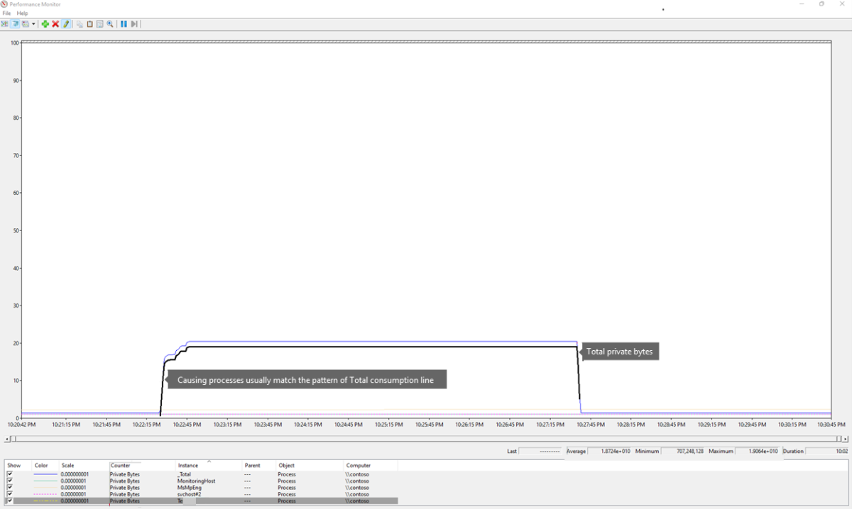
Task: Sort by Computer column header
Action: click(x=371, y=466)
